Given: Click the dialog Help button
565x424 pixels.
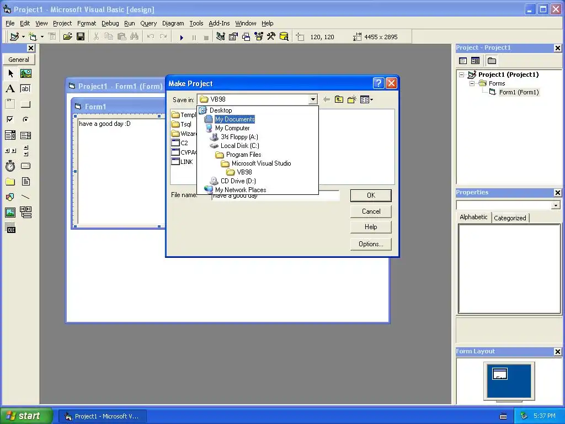Looking at the screenshot, I should point(371,227).
